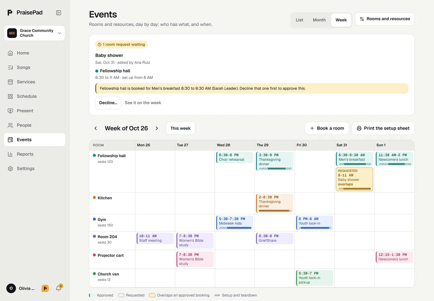Open GriefShare booking on Thursday
The height and width of the screenshot is (301, 434).
(x=275, y=238)
